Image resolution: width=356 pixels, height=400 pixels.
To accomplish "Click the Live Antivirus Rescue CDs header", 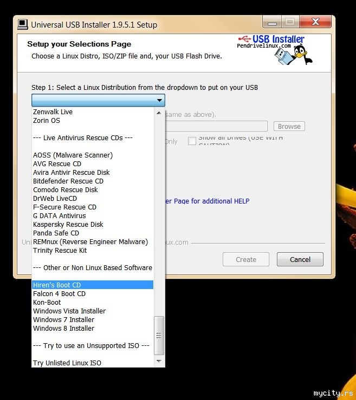I will click(x=93, y=138).
